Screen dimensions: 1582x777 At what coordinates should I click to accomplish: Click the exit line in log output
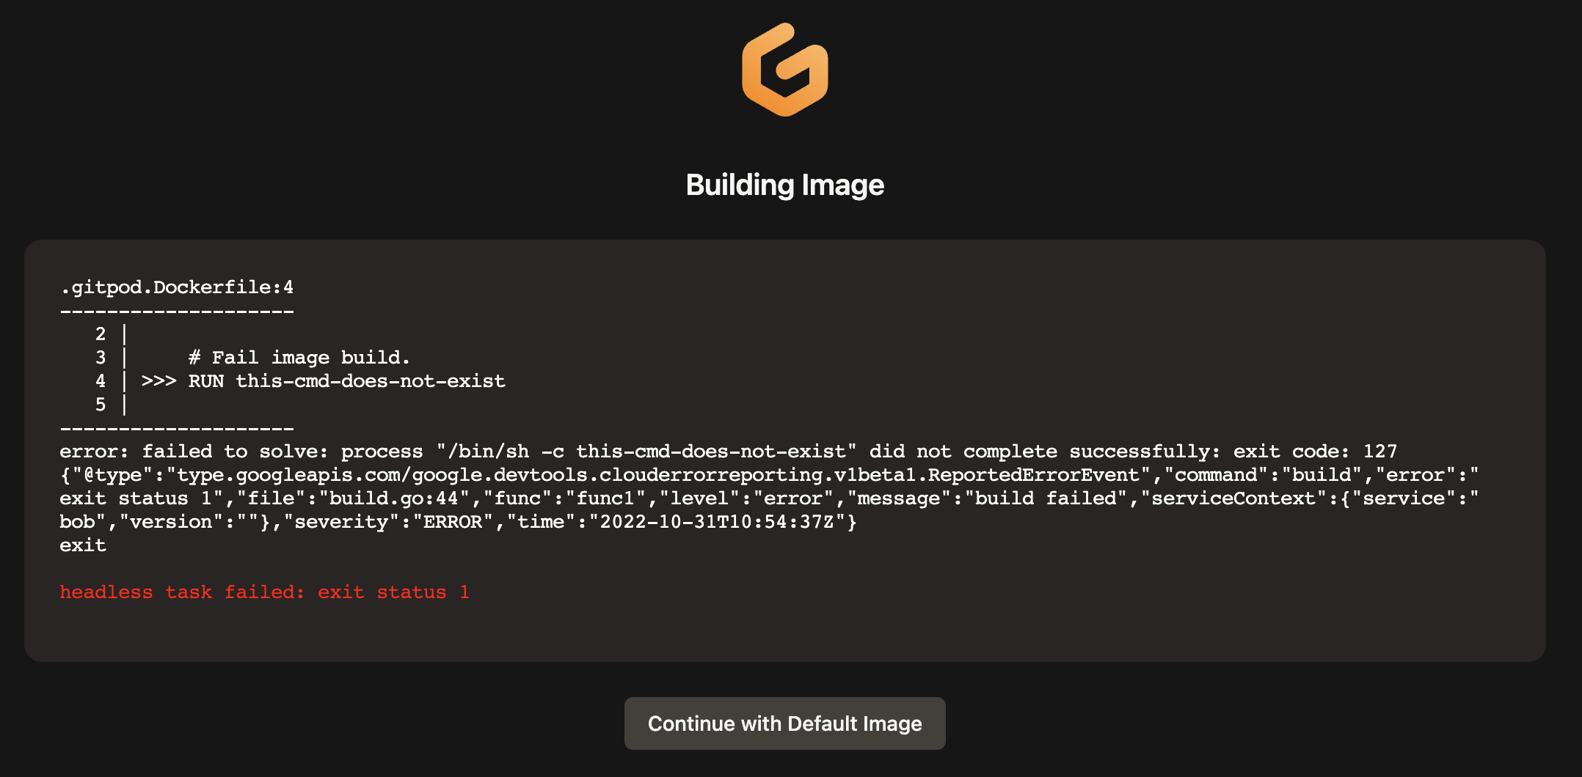click(83, 545)
